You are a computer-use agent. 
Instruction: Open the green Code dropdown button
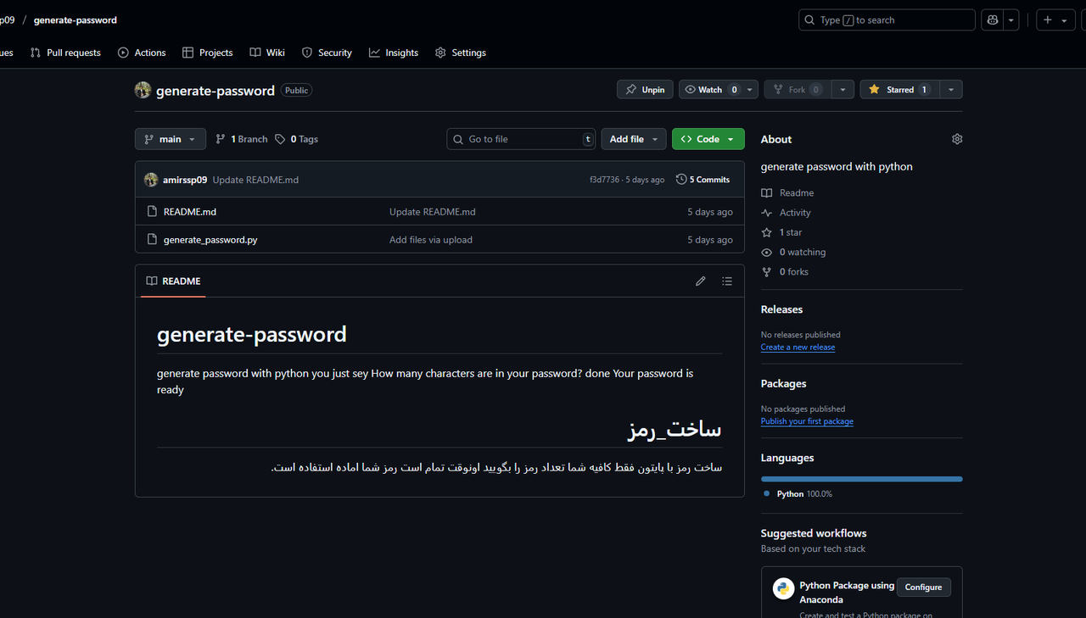[x=708, y=139]
